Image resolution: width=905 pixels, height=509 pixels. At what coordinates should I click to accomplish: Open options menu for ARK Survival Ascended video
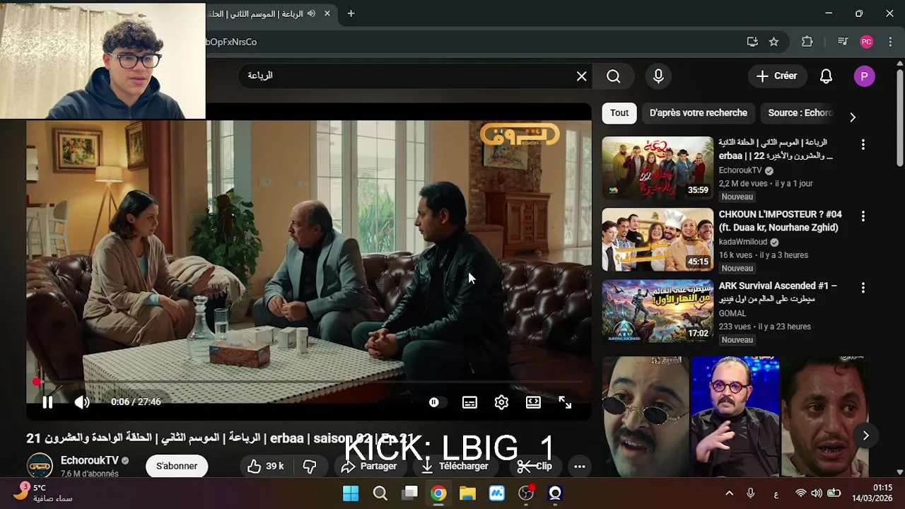(863, 288)
